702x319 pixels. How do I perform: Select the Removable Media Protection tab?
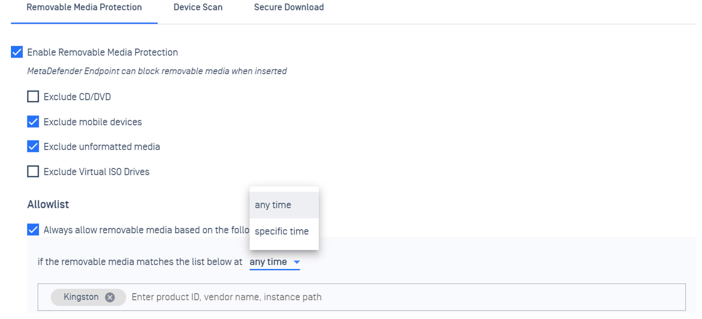[84, 7]
